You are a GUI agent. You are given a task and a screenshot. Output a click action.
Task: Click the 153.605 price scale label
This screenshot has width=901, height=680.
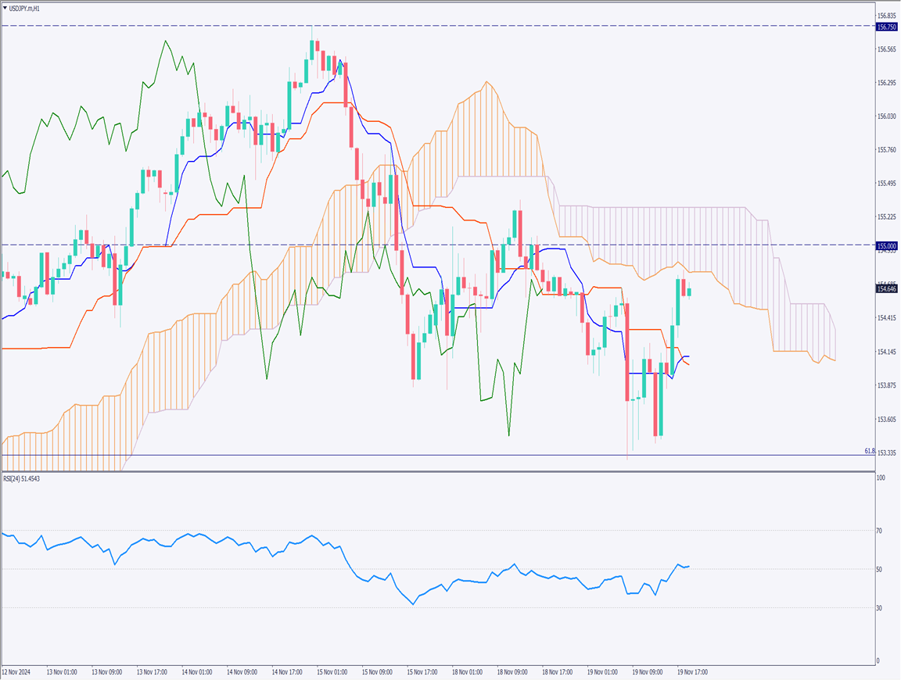coord(886,420)
